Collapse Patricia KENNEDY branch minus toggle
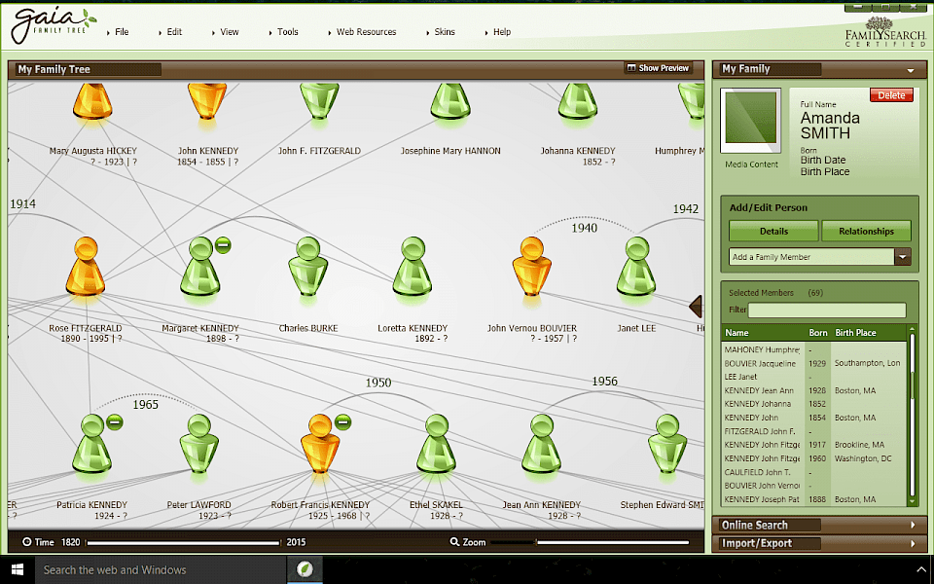This screenshot has height=584, width=934. pos(115,422)
